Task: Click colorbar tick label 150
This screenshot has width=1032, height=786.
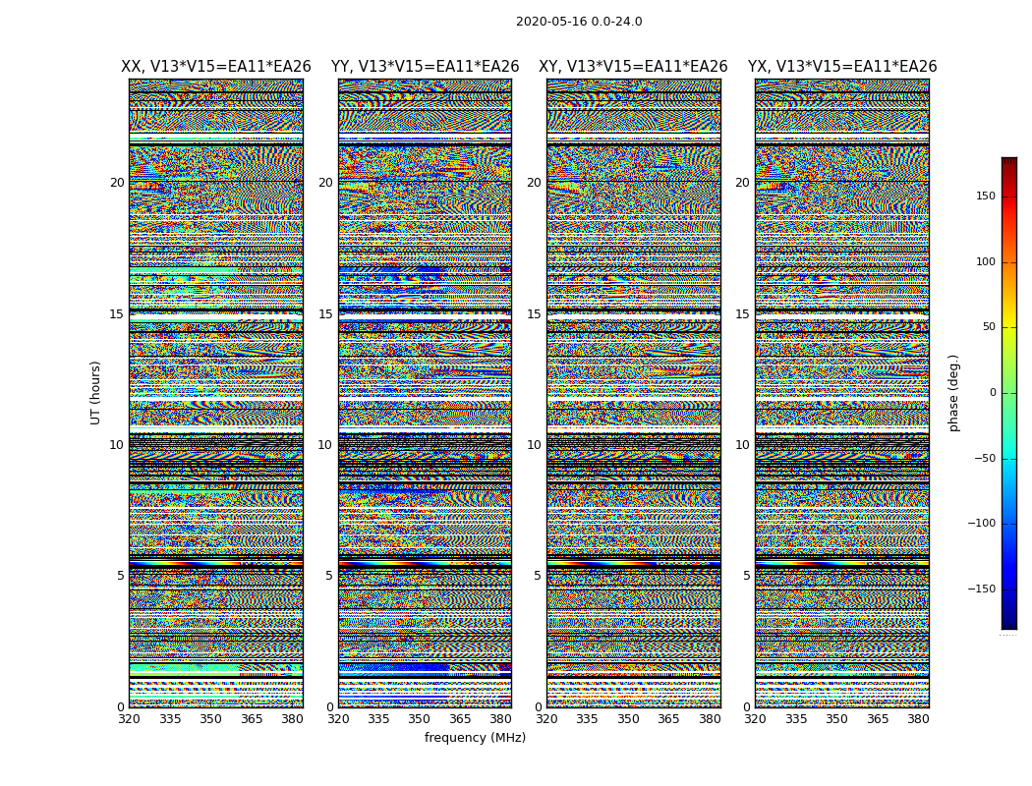Action: click(986, 196)
